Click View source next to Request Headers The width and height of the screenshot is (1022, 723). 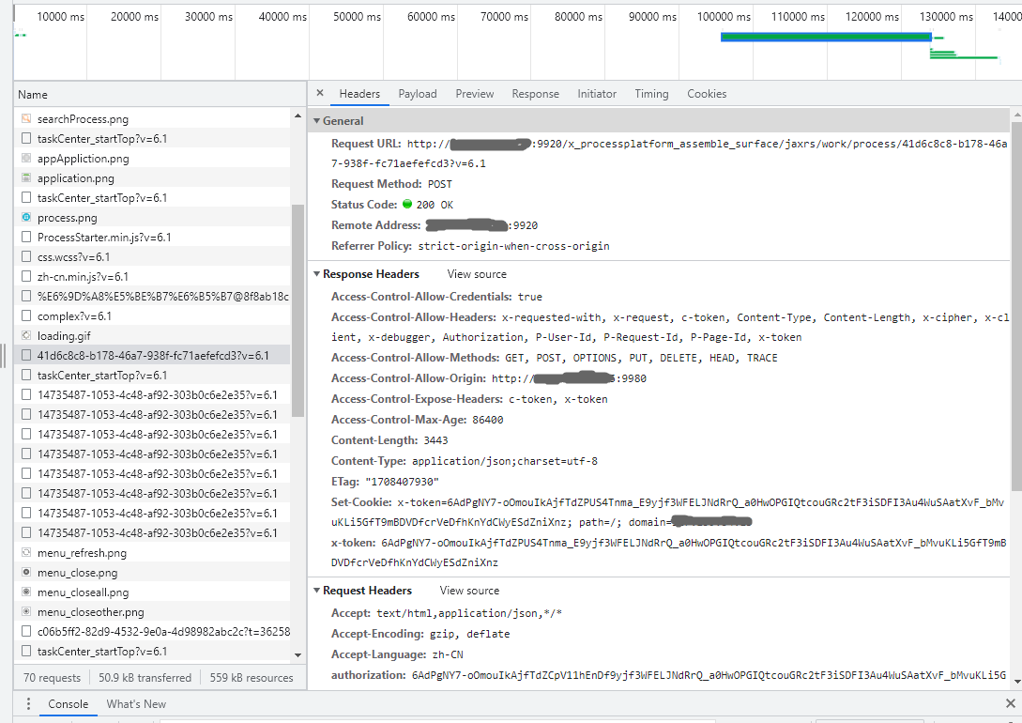[469, 591]
